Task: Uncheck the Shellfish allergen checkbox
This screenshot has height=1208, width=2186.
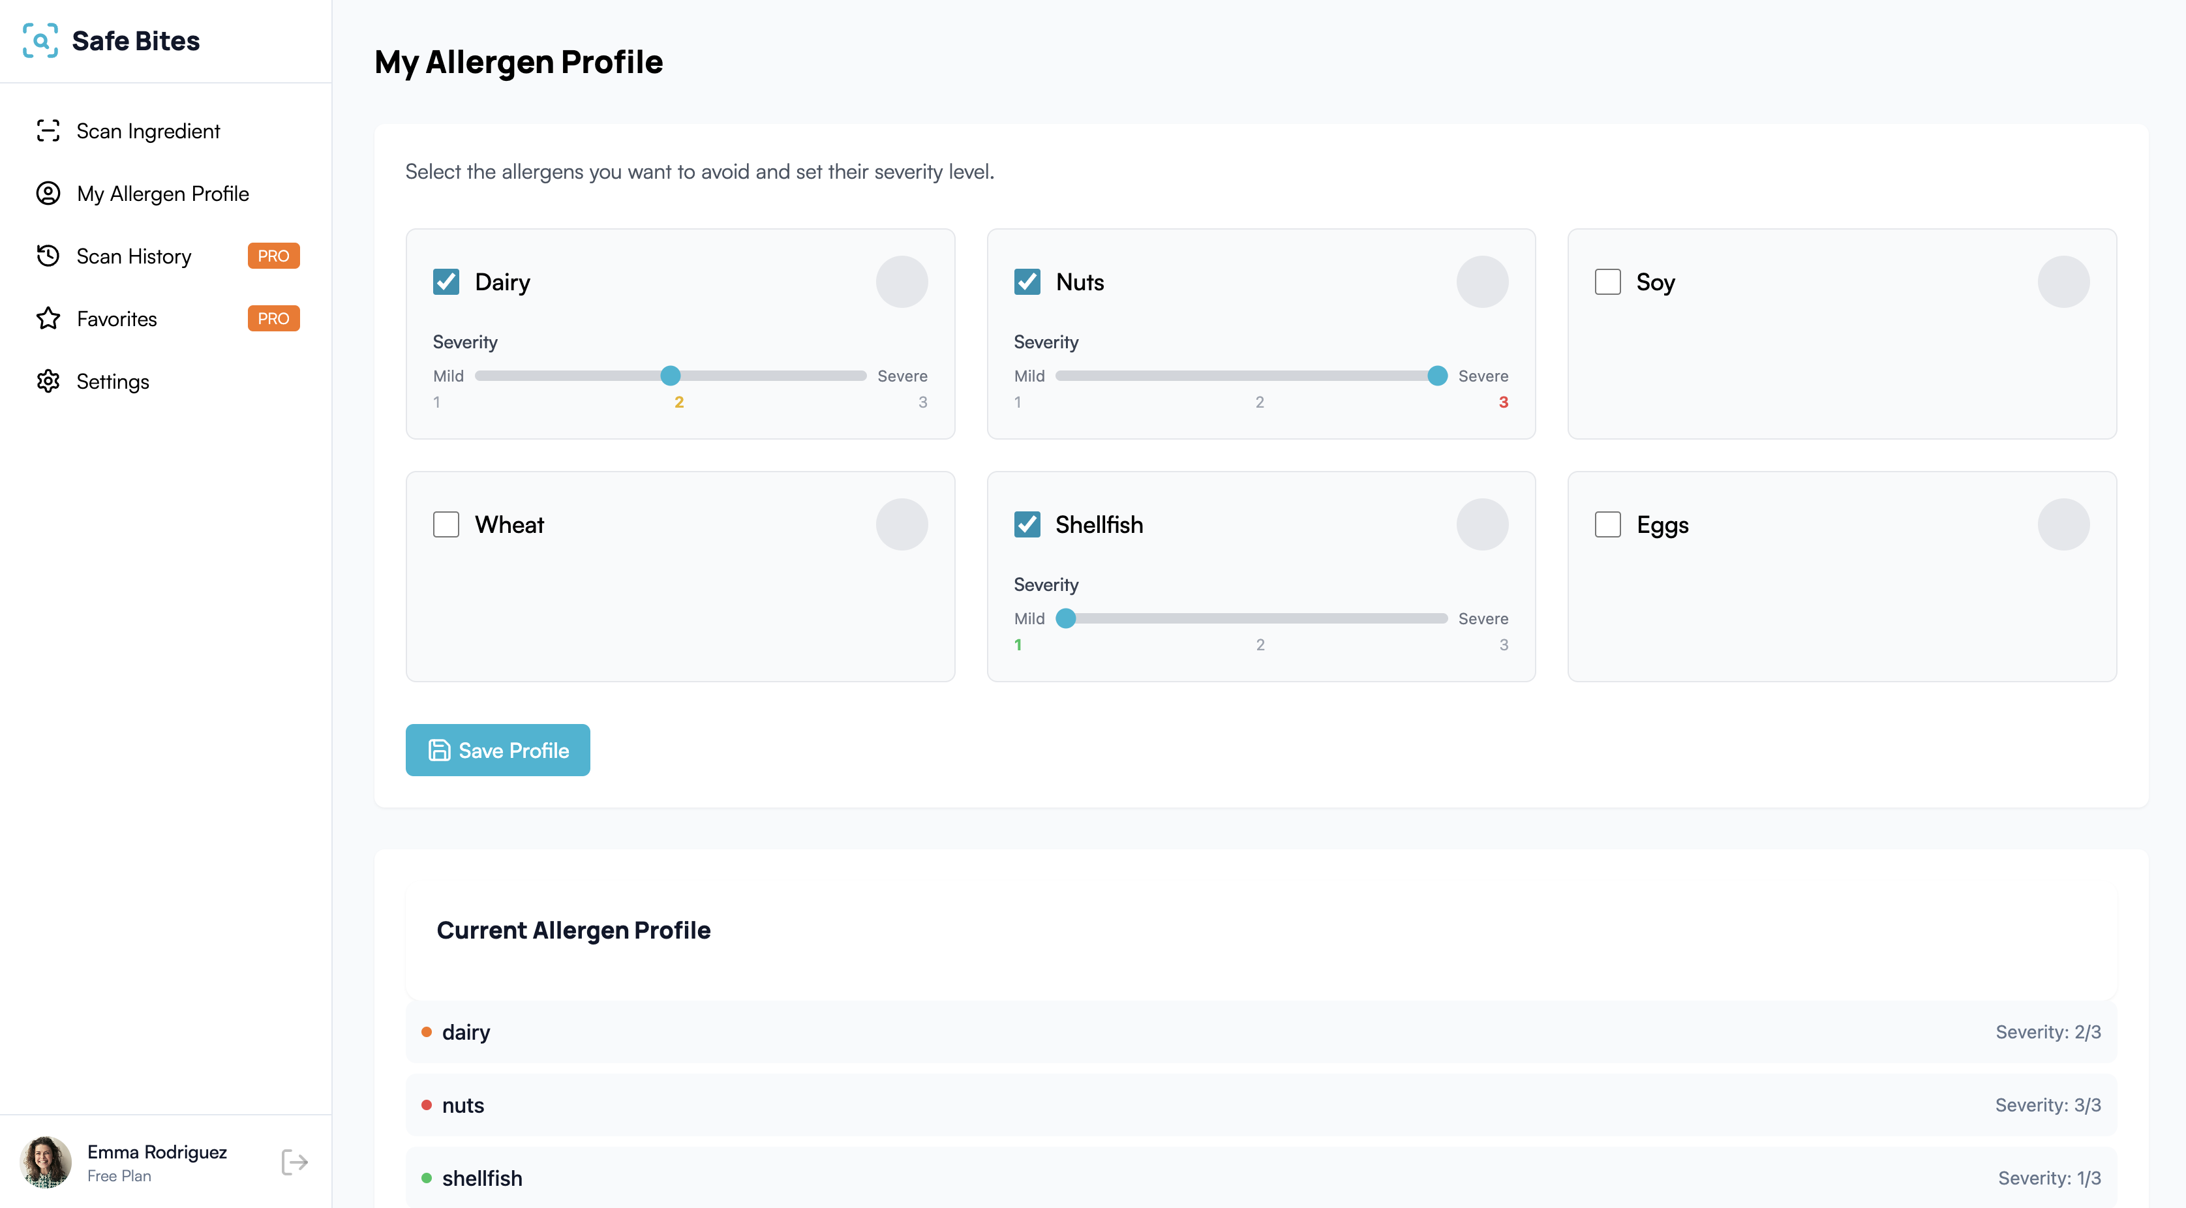Action: (x=1027, y=524)
